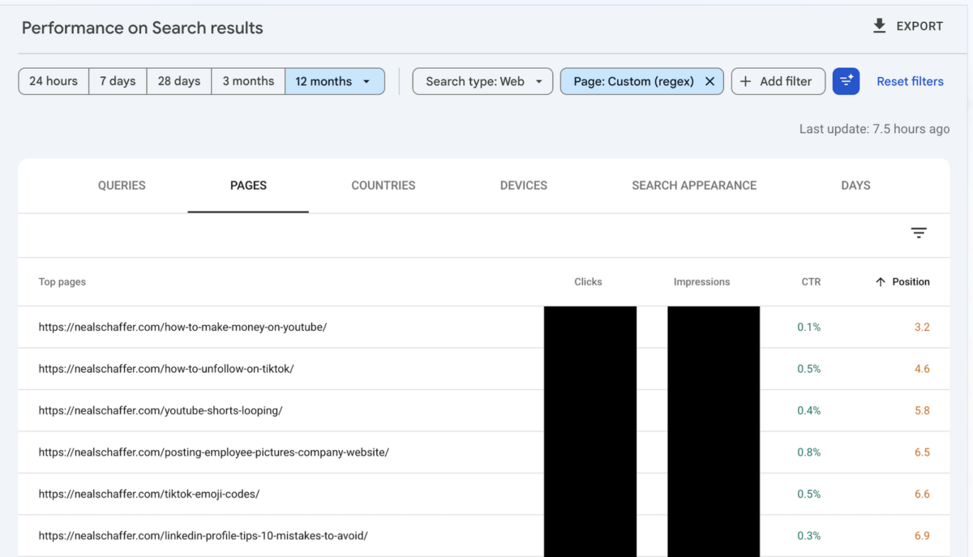Select the 24 hours date range
The image size is (973, 557).
[54, 81]
